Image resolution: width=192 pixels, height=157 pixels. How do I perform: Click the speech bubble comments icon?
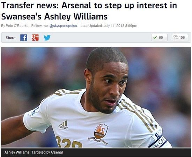[x=176, y=37]
